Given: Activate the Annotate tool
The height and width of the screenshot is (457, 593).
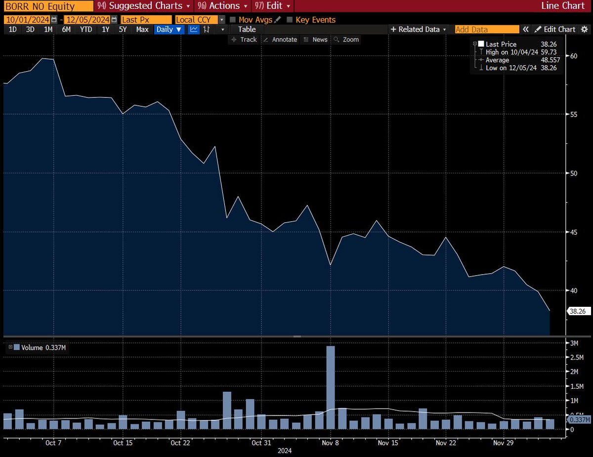Looking at the screenshot, I should (x=280, y=40).
